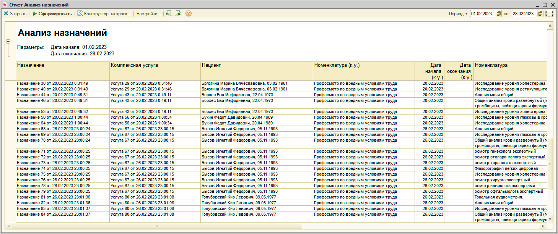
Task: Click into the Период с date field
Action: pyautogui.click(x=483, y=14)
